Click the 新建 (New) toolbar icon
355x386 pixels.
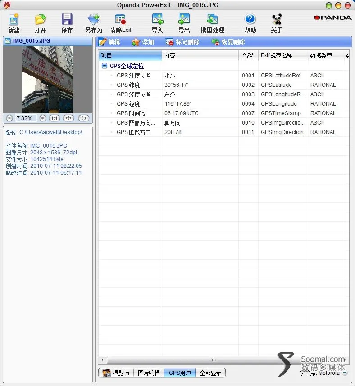(14, 23)
